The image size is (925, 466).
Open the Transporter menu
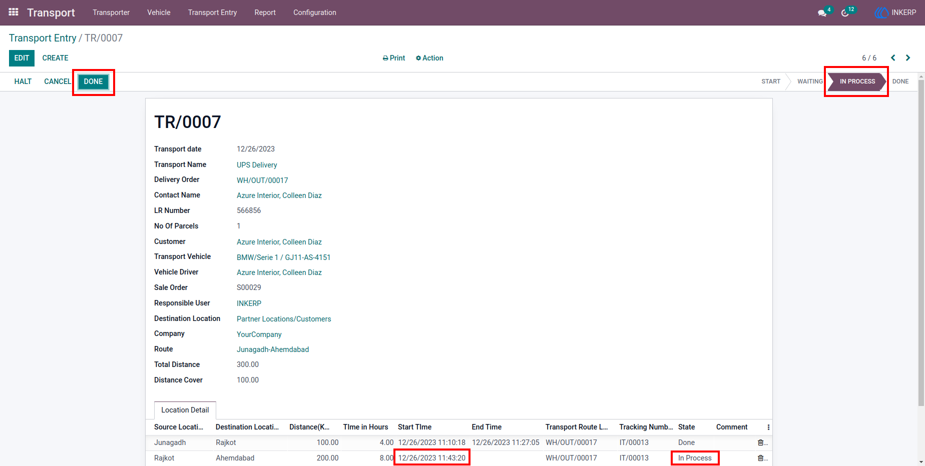click(x=111, y=12)
